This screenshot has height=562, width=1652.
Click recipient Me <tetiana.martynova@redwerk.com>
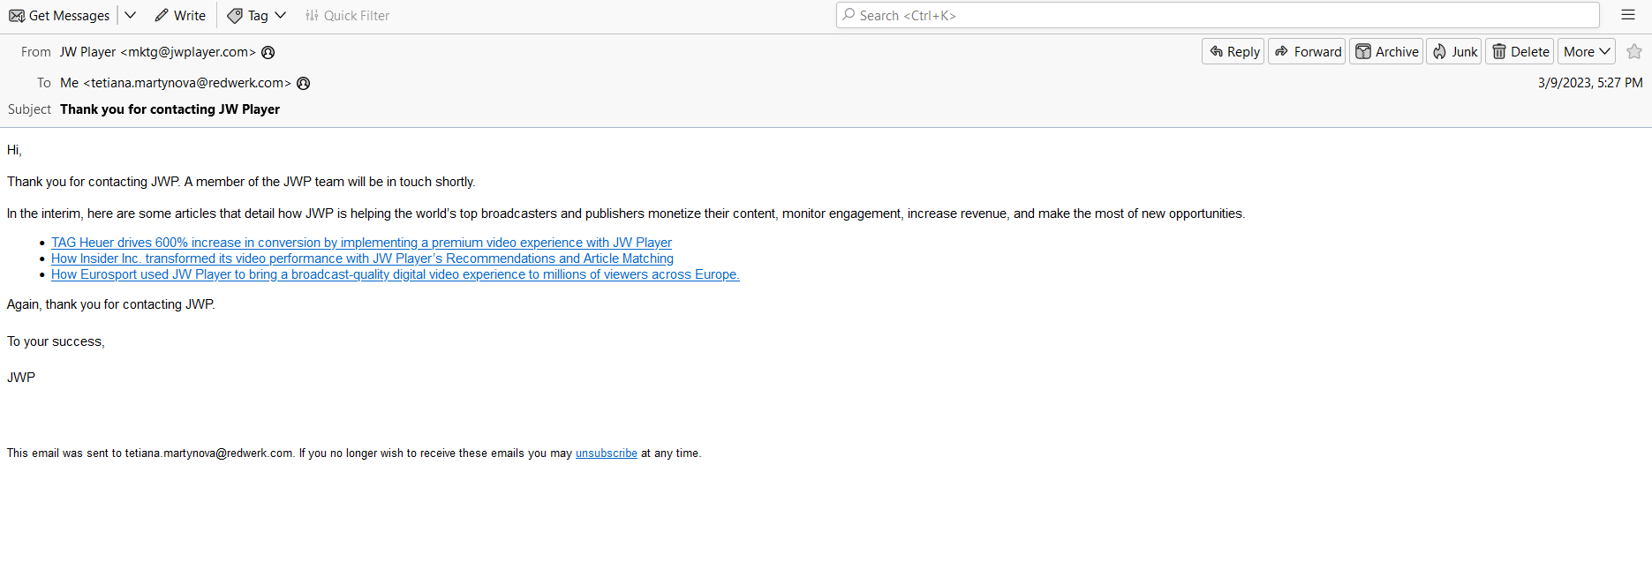tap(176, 83)
